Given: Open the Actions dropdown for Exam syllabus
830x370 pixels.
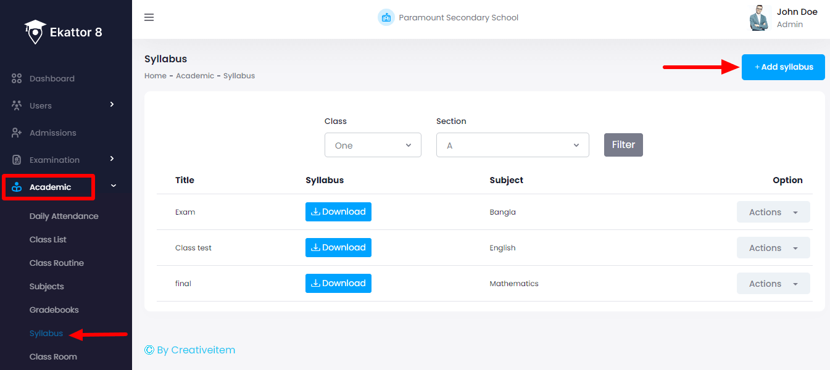Looking at the screenshot, I should click(x=773, y=212).
